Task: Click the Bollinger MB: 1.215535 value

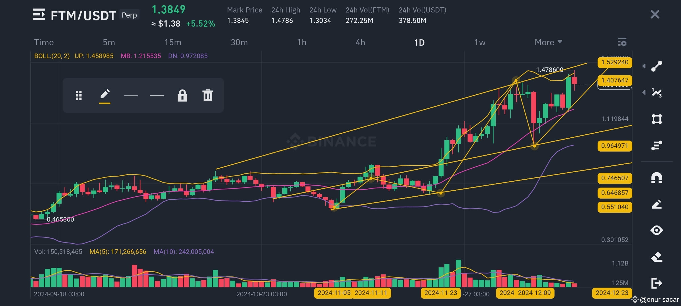Action: click(x=141, y=56)
